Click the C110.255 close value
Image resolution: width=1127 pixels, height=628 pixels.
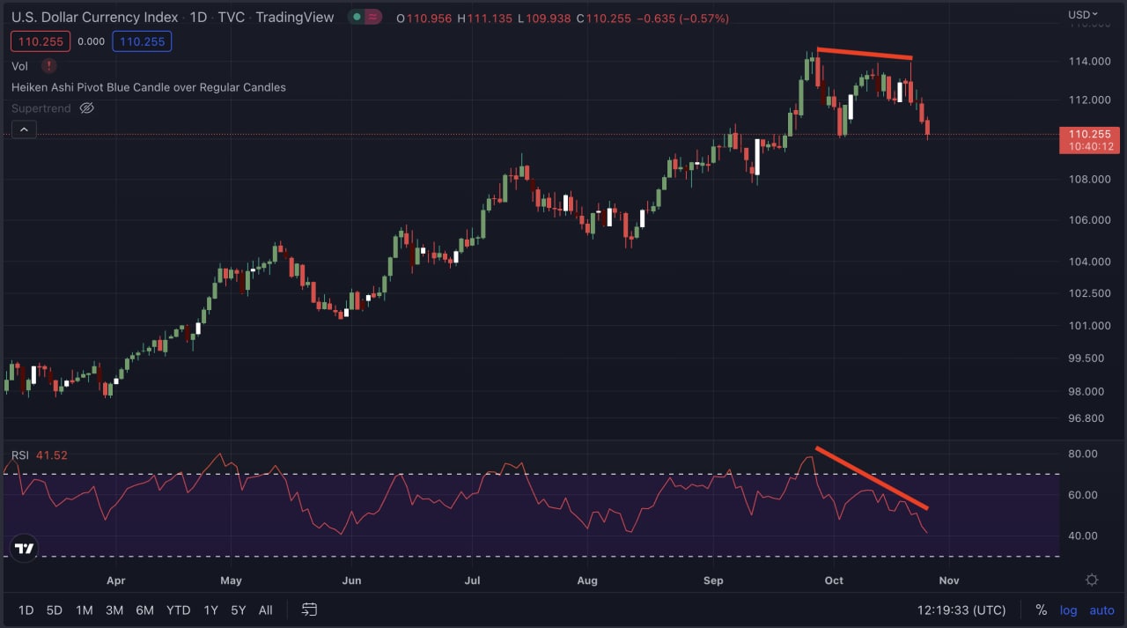coord(605,18)
